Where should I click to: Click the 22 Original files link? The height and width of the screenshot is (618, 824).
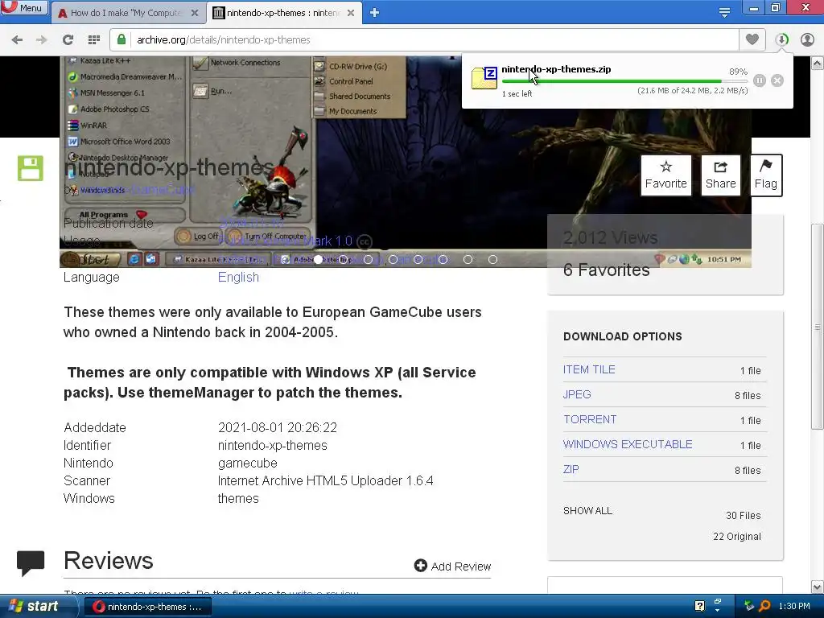[737, 536]
